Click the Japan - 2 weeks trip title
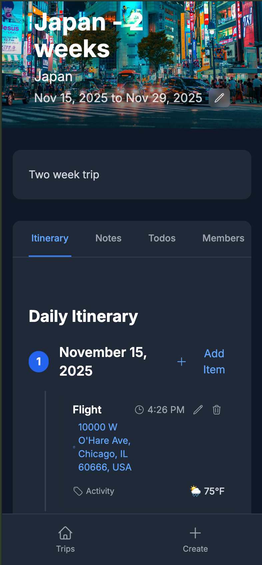The width and height of the screenshot is (262, 565). coord(89,35)
